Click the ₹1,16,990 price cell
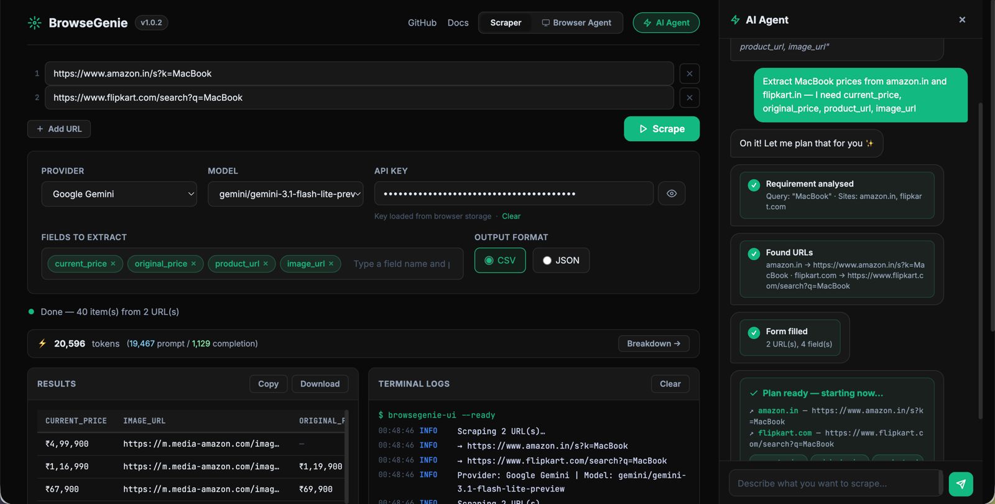This screenshot has height=504, width=995. pyautogui.click(x=67, y=467)
